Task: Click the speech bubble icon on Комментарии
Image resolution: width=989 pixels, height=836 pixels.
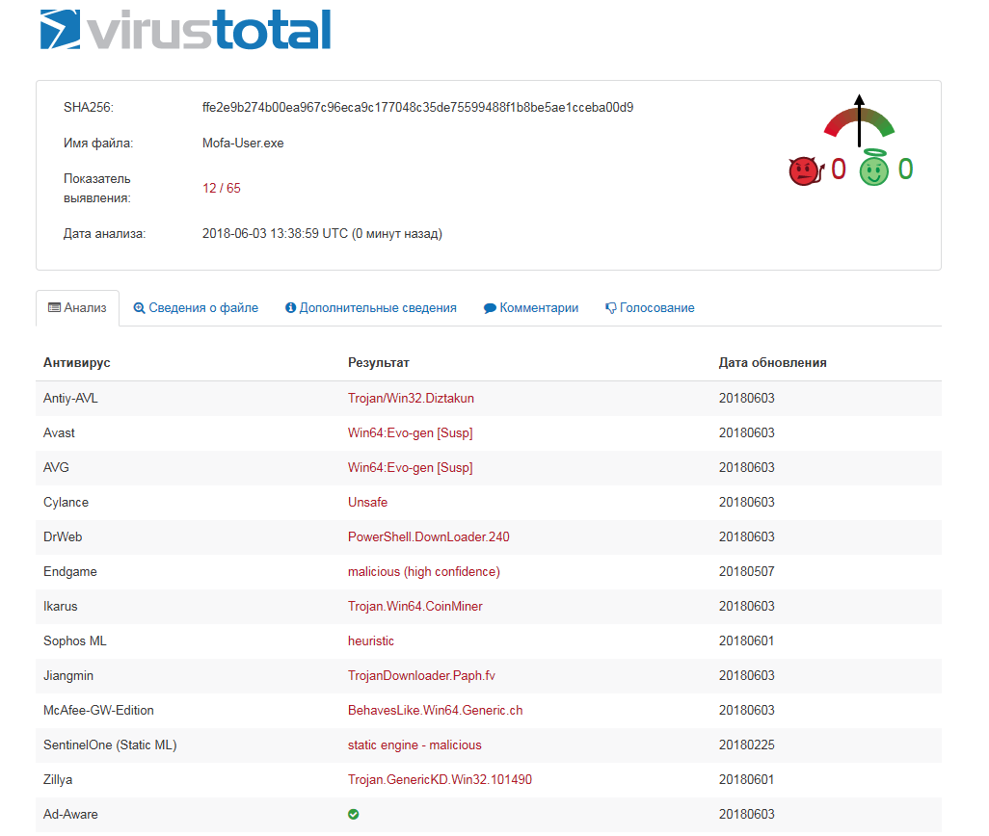Action: click(490, 308)
